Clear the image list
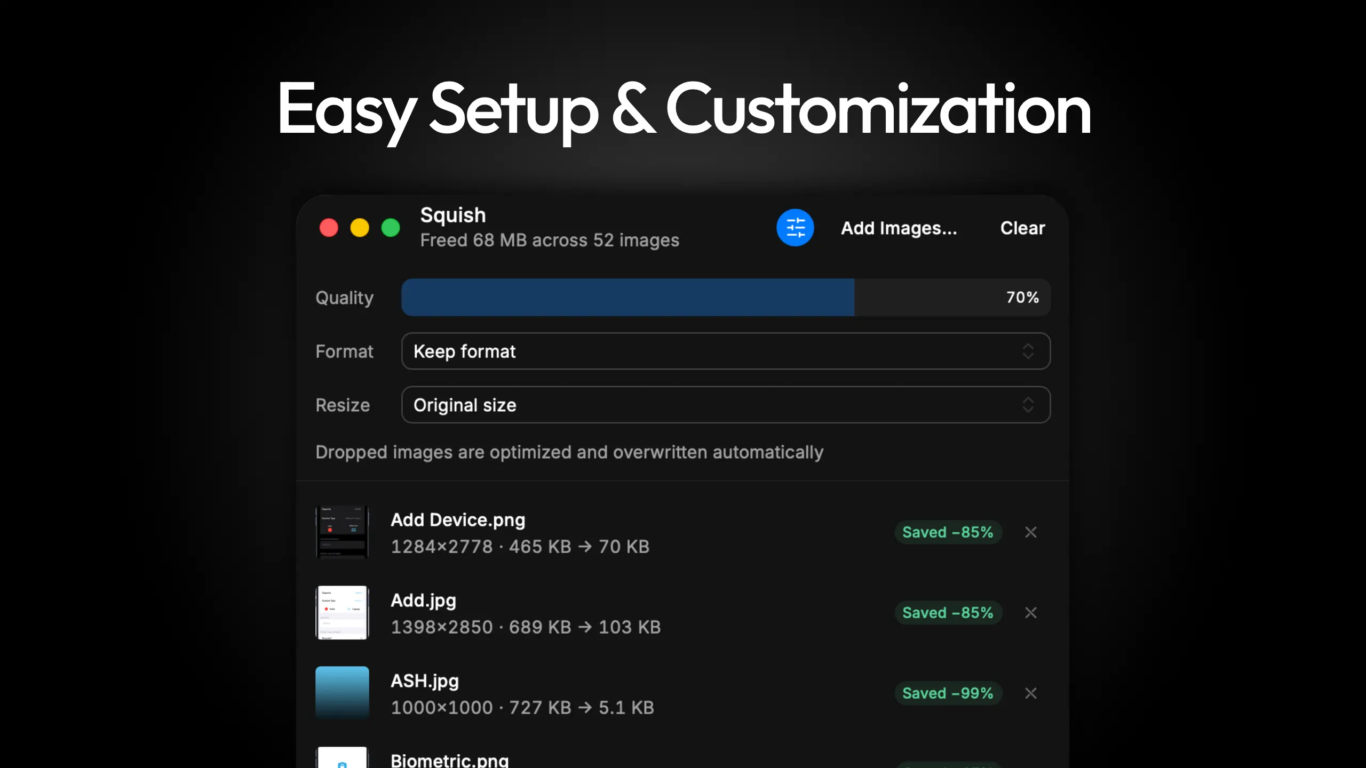The width and height of the screenshot is (1366, 768). [1022, 228]
